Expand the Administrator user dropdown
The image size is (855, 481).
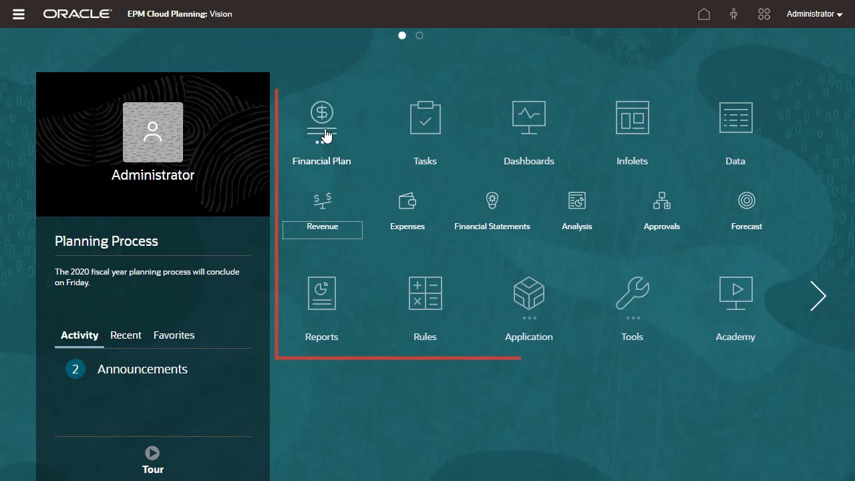(814, 14)
